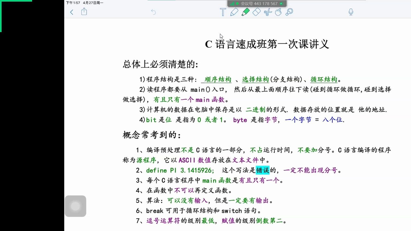Click 'define PI 3.1415926;' text
This screenshot has width=411, height=231.
coord(180,170)
